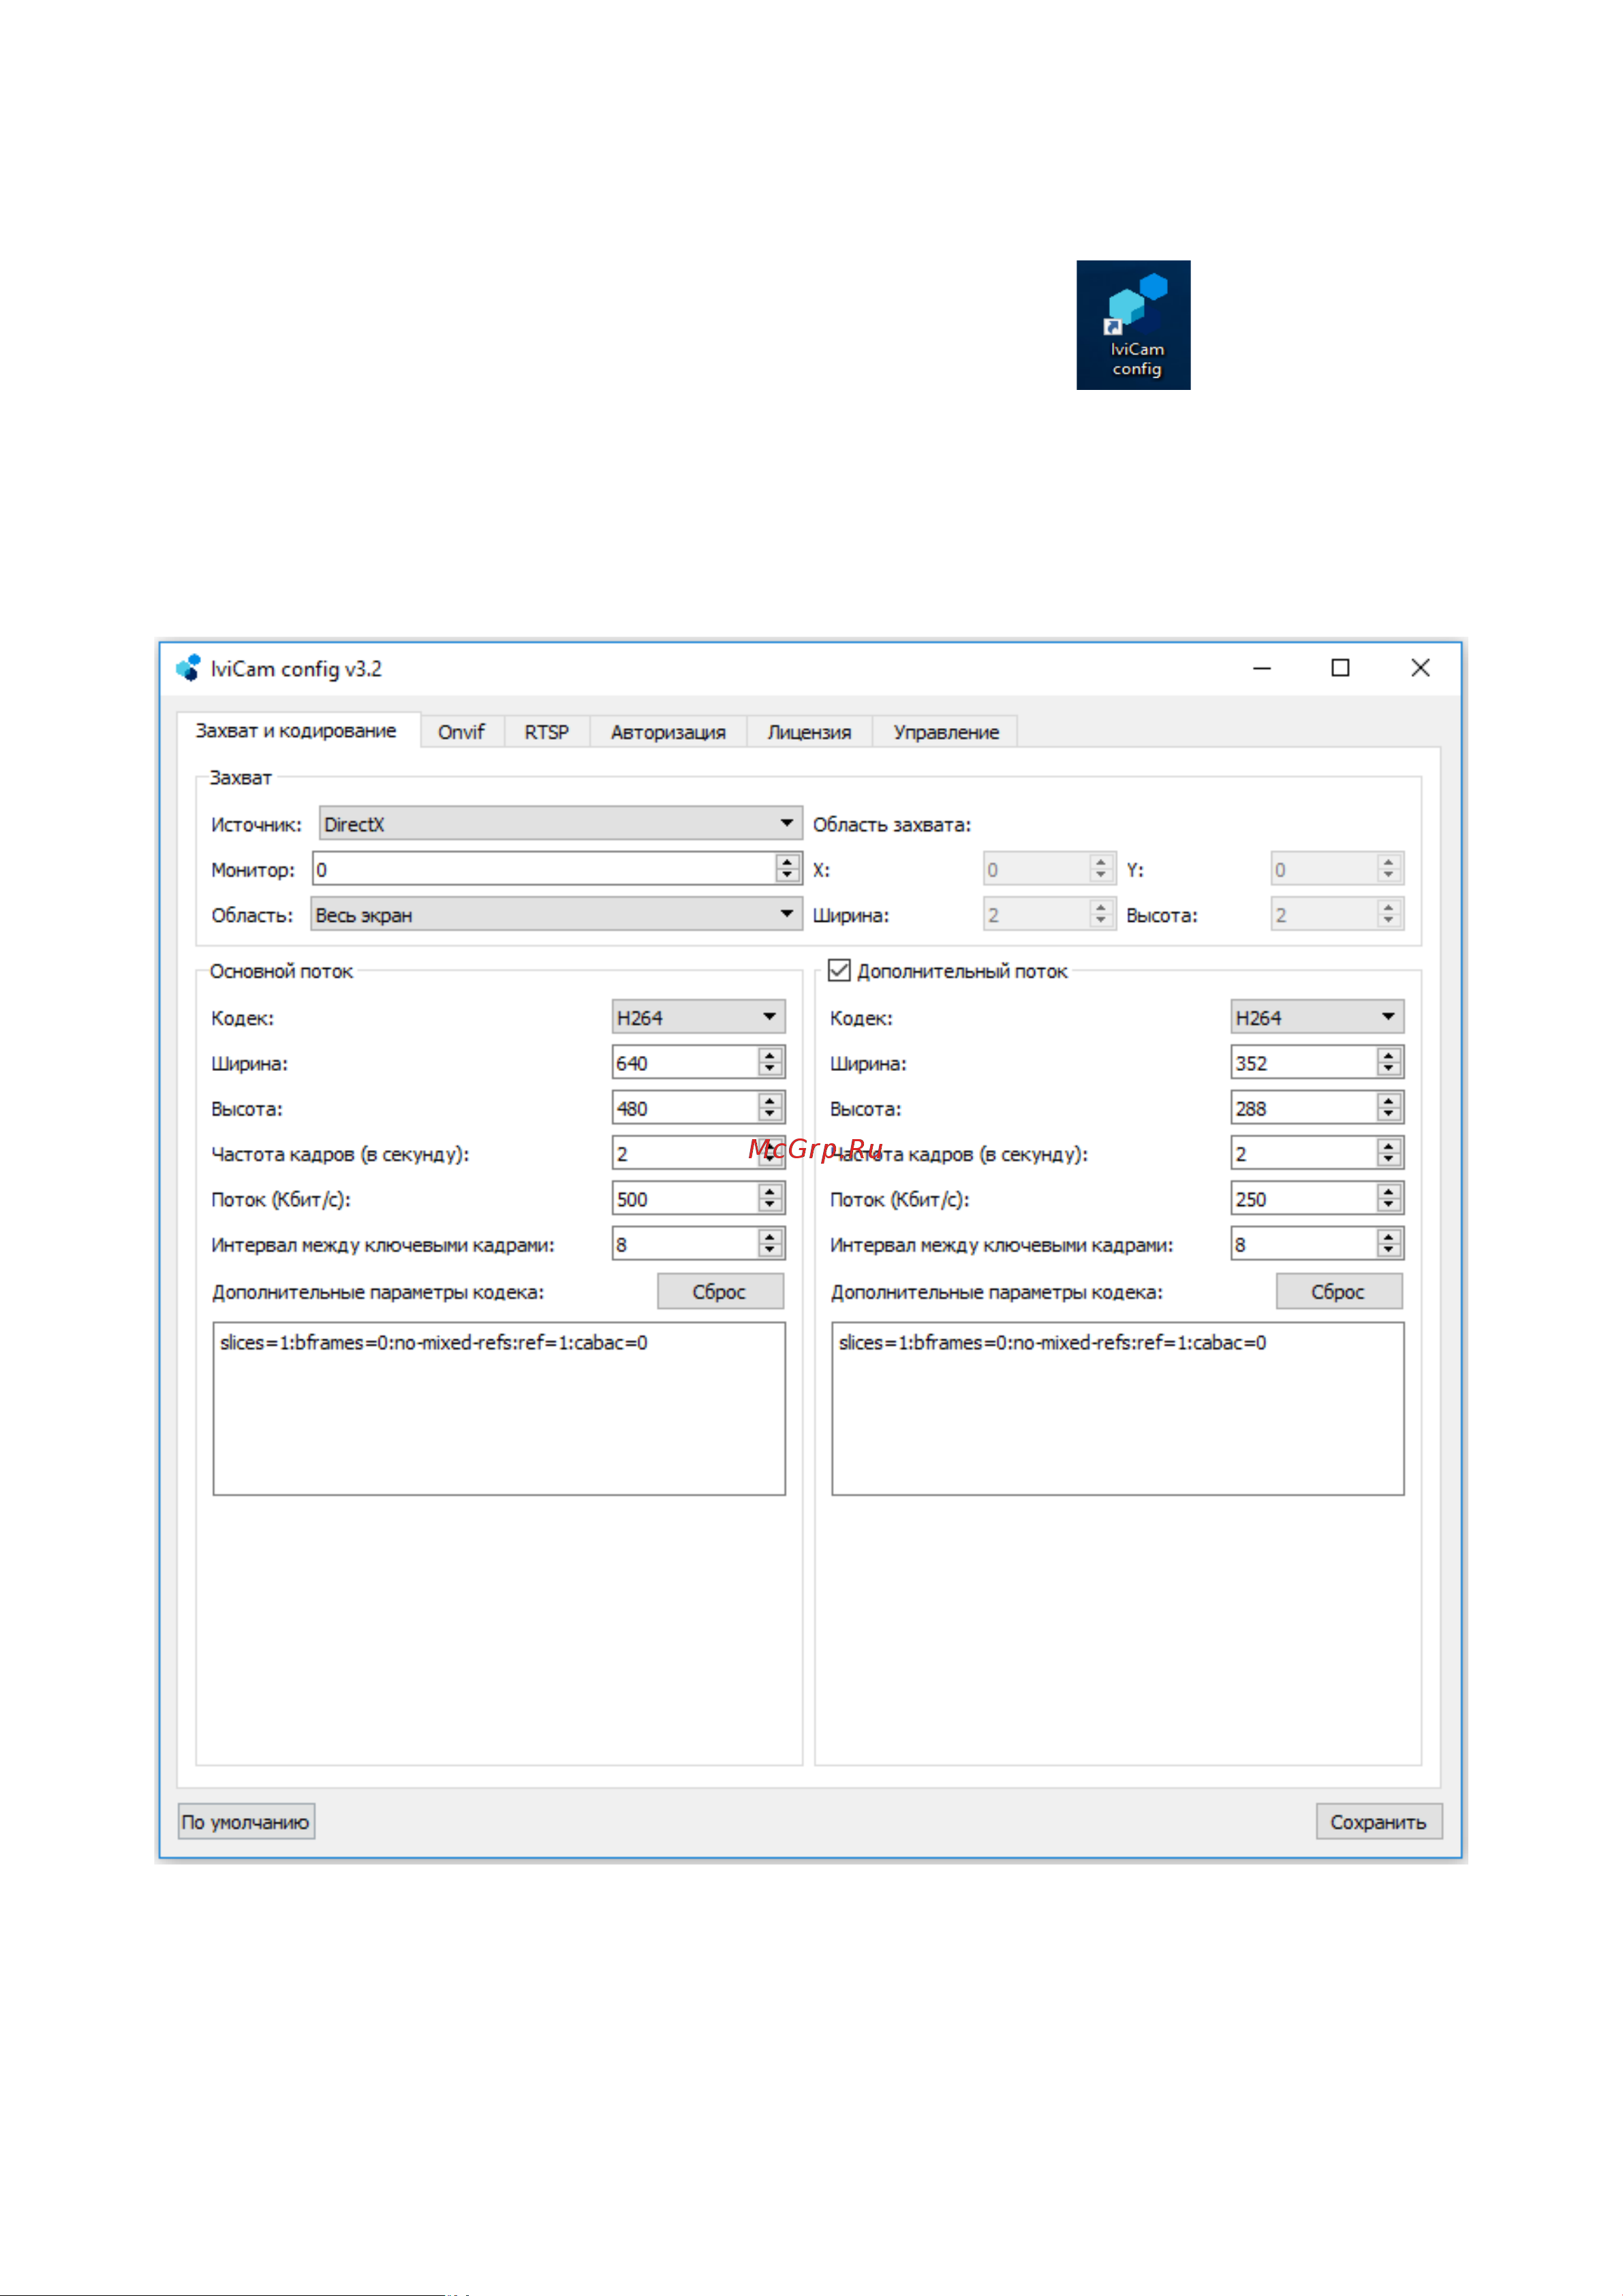Open main stream Кодек H264 dropdown
1623x2296 pixels.
click(x=698, y=1017)
